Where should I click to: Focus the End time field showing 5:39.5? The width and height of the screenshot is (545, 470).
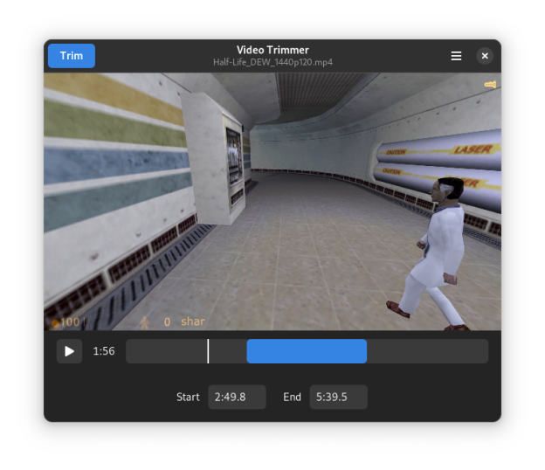[x=338, y=397]
